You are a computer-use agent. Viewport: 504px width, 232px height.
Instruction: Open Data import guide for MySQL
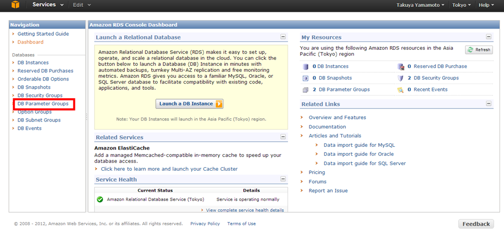[359, 145]
